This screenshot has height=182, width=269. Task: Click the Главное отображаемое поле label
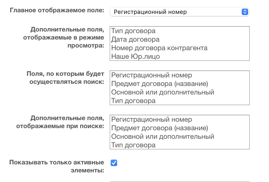coord(57,10)
